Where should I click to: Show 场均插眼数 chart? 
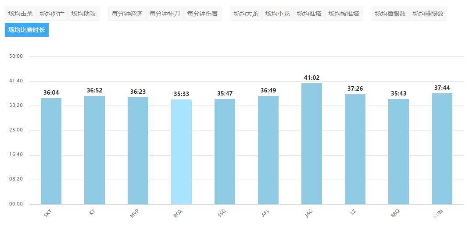(390, 14)
